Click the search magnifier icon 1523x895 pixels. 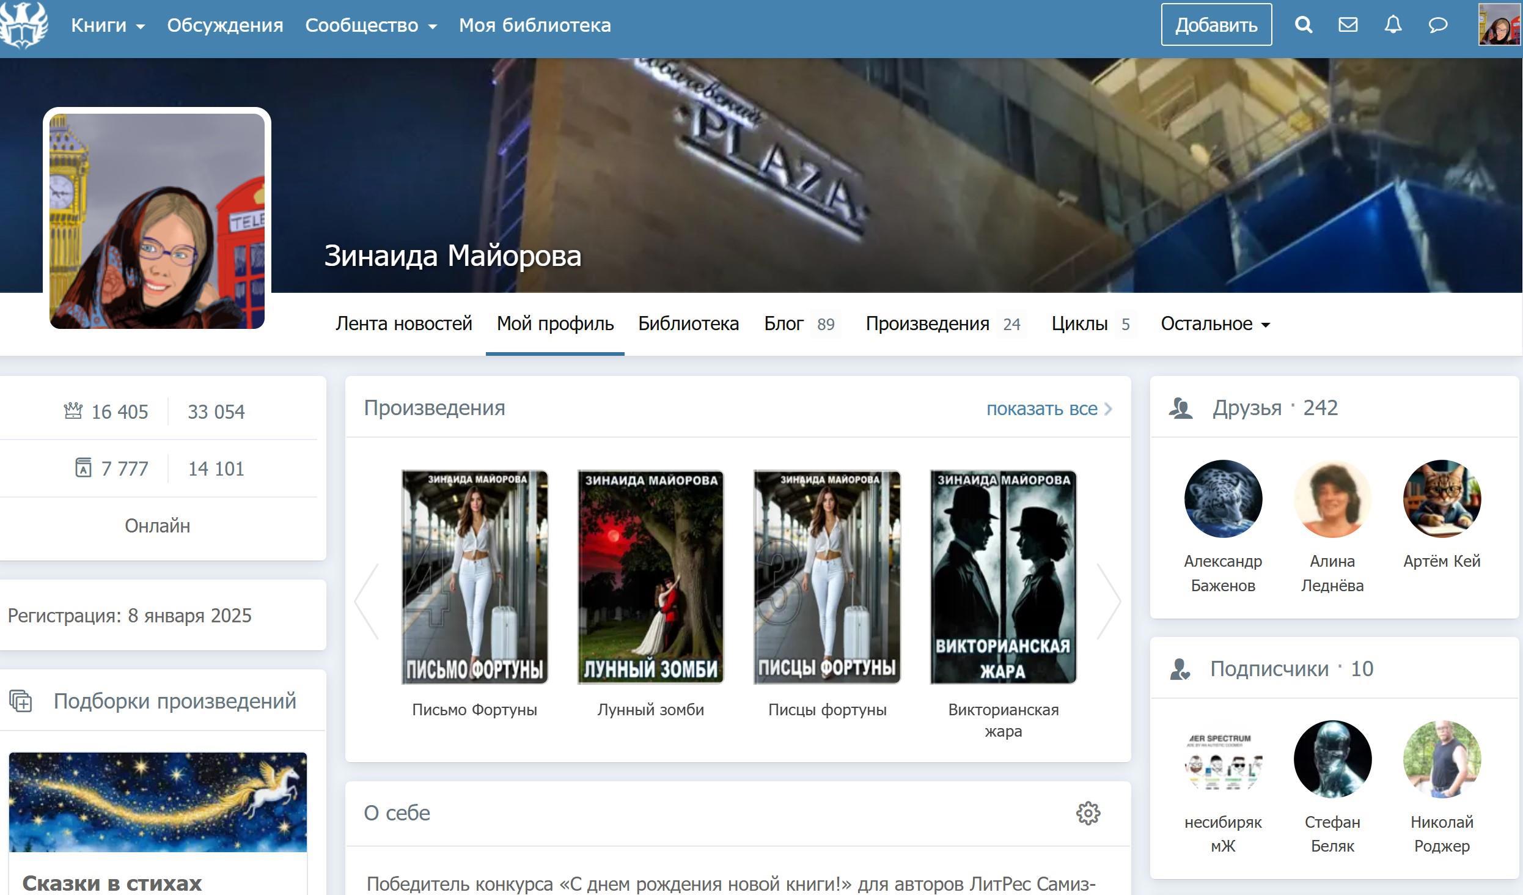[1304, 25]
